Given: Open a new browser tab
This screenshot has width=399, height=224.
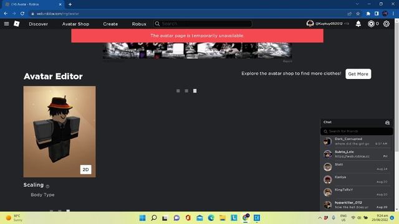Looking at the screenshot, I should (x=70, y=4).
